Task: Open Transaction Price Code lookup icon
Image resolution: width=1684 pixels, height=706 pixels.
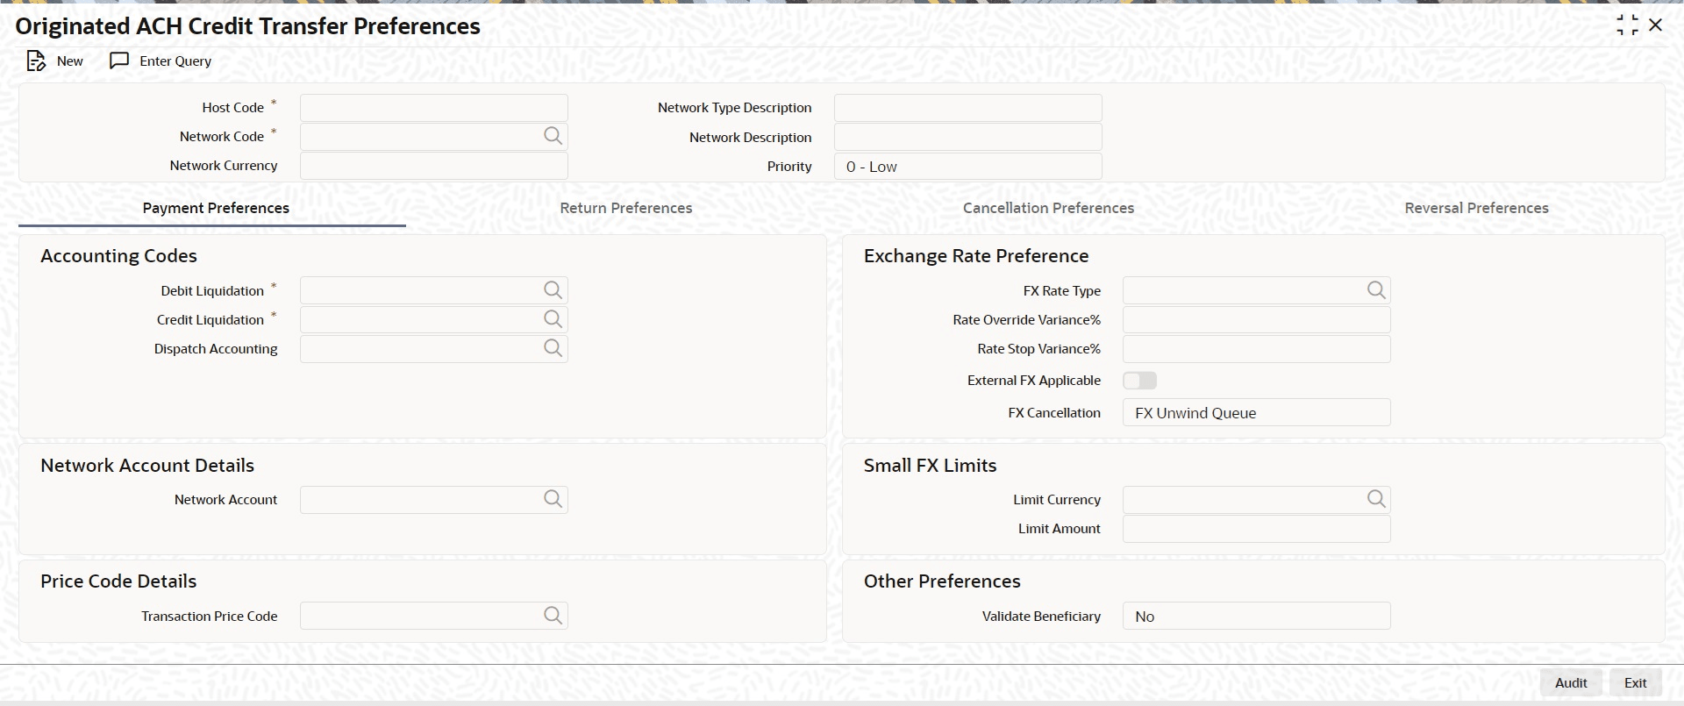Action: [553, 616]
